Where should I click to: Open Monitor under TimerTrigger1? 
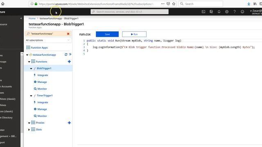tap(42, 116)
